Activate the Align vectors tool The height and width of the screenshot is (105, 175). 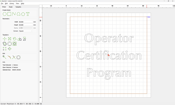click(x=24, y=39)
